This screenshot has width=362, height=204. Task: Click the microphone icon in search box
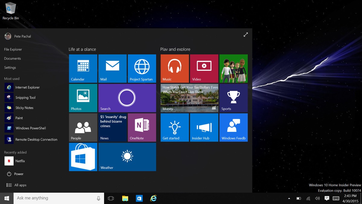tap(98, 198)
